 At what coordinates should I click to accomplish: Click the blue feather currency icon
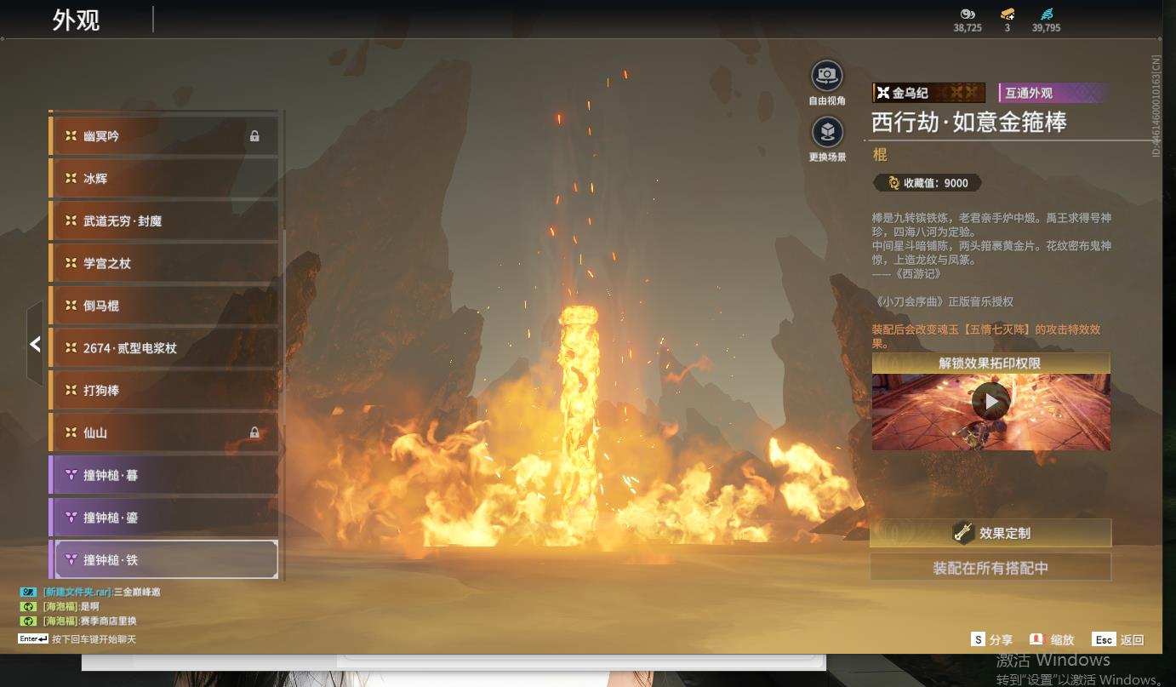click(1047, 14)
